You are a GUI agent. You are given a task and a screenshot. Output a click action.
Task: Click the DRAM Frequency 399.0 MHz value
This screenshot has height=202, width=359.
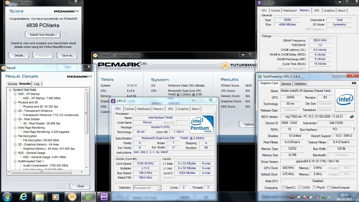[x=320, y=41]
